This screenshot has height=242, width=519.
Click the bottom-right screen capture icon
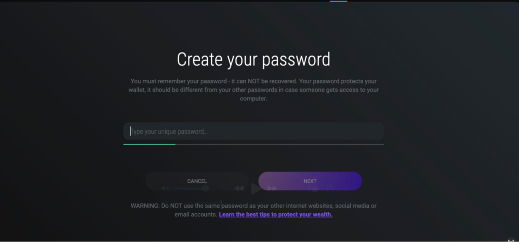pyautogui.click(x=511, y=240)
